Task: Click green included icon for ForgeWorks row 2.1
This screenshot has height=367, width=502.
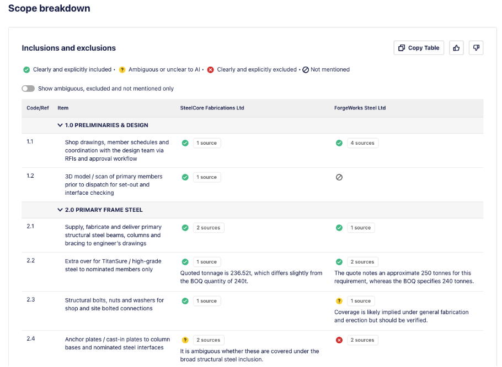Action: [x=339, y=228]
